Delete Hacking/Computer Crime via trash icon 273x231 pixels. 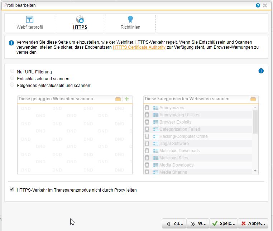point(147,136)
